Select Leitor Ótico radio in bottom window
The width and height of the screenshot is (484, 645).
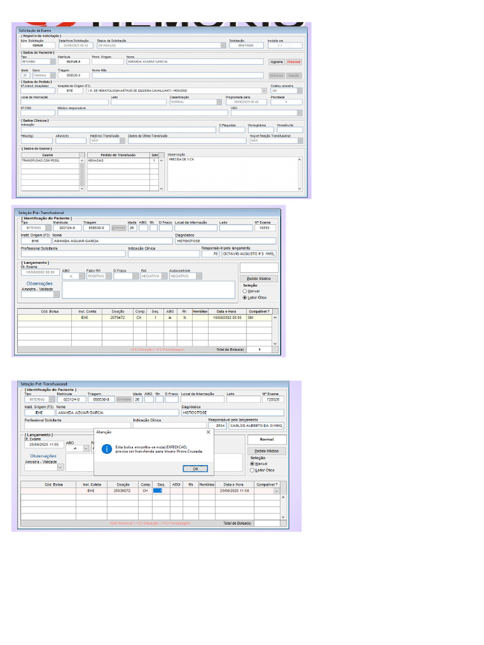coord(252,470)
